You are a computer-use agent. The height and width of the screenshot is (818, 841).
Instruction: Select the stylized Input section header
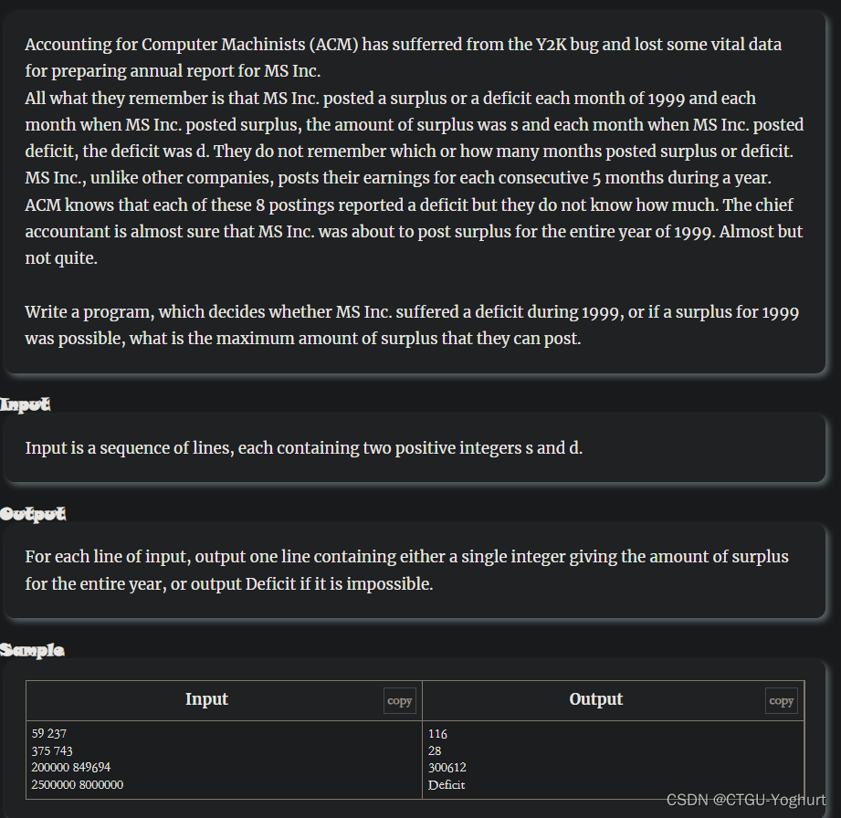click(x=26, y=404)
